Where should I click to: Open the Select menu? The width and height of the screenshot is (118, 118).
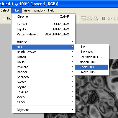coord(5,10)
